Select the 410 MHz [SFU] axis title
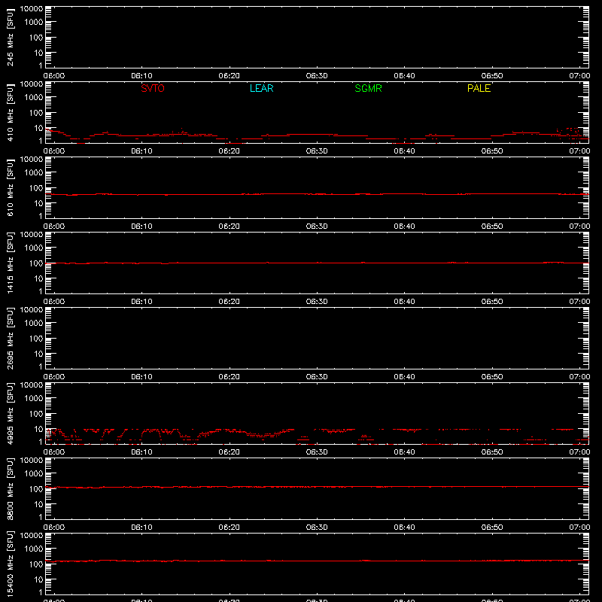This screenshot has height=602, width=602. [10, 112]
